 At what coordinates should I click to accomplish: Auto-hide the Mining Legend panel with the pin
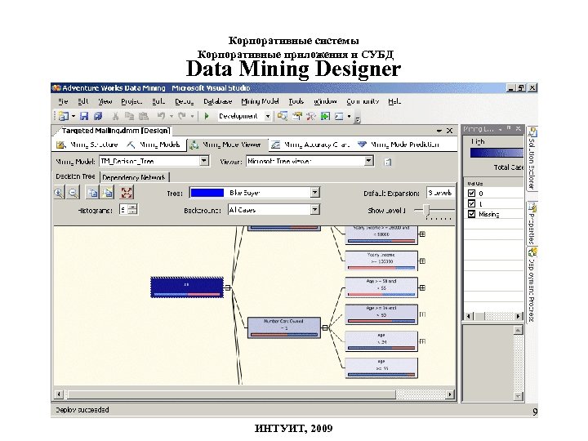(x=509, y=129)
